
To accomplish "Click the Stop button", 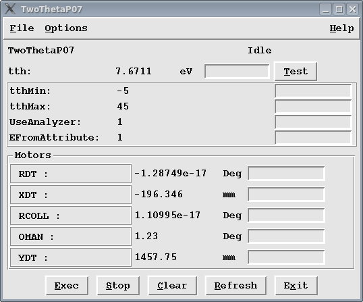I will [x=118, y=286].
